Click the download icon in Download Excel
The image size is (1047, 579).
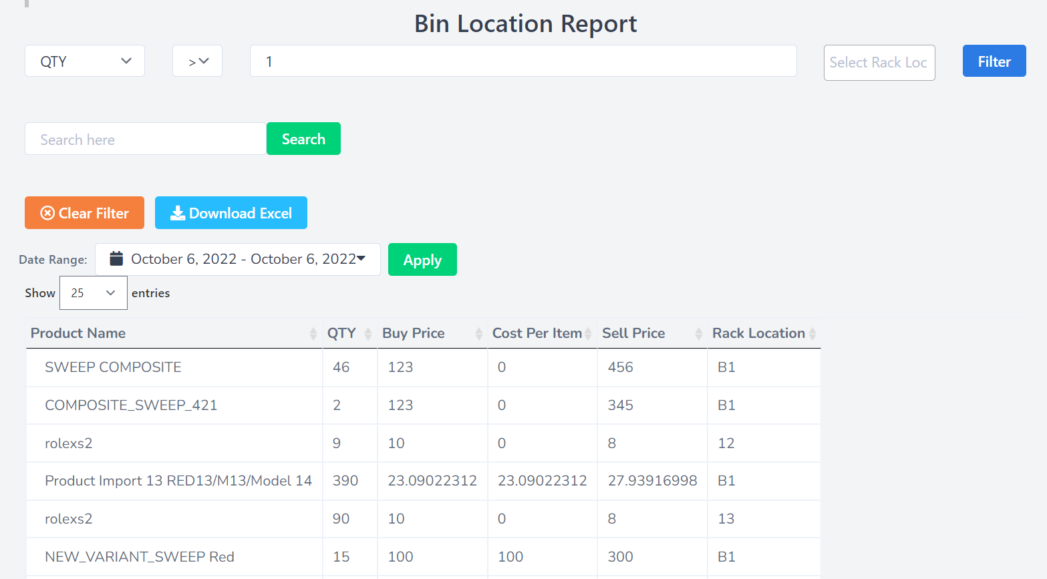click(178, 213)
